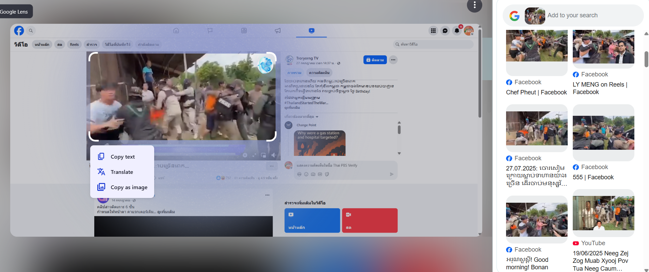
Task: Open the blue หน้าหลัก explore video card
Action: (312, 220)
